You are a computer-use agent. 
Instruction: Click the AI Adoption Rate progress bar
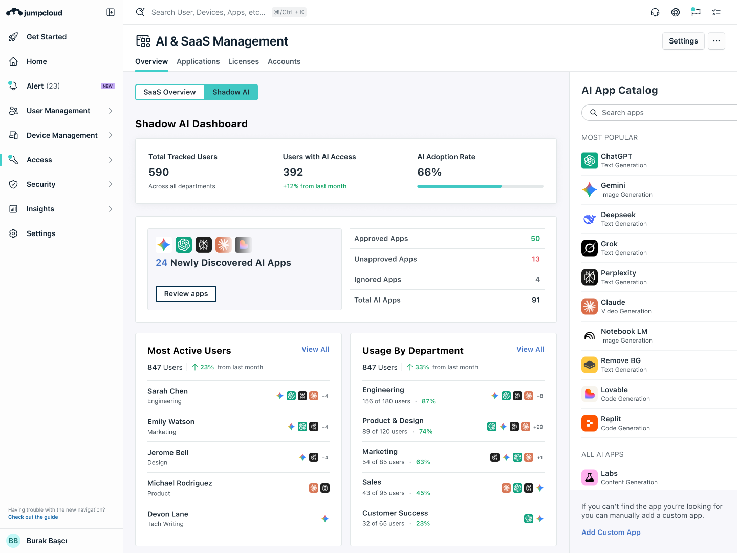pyautogui.click(x=480, y=186)
